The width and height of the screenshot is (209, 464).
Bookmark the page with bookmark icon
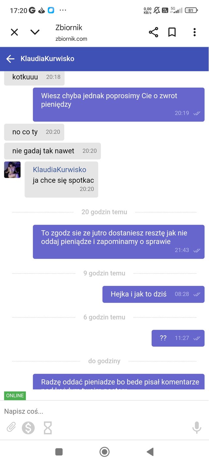(172, 32)
